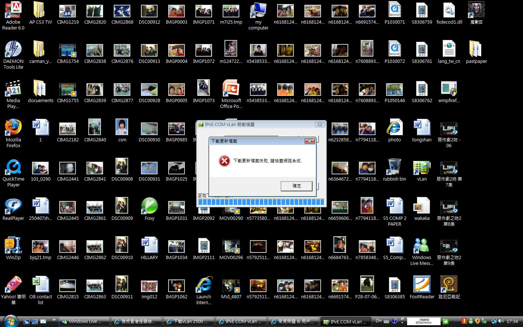Click the security shield tray icon
Image resolution: width=523 pixels, height=327 pixels.
coord(478,321)
